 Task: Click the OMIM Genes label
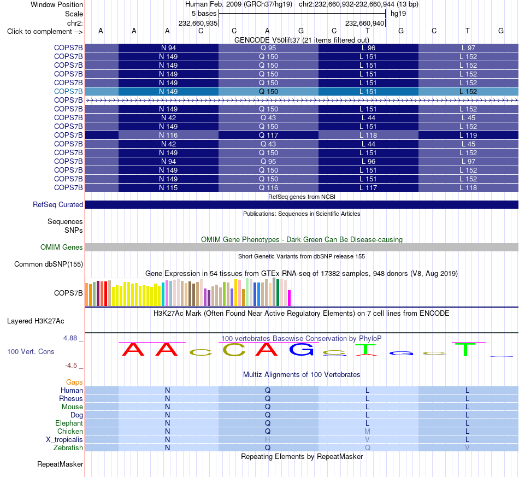[61, 248]
